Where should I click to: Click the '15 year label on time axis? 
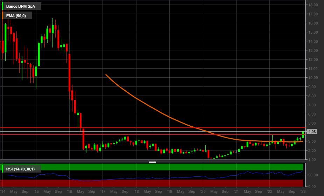tap(36, 191)
